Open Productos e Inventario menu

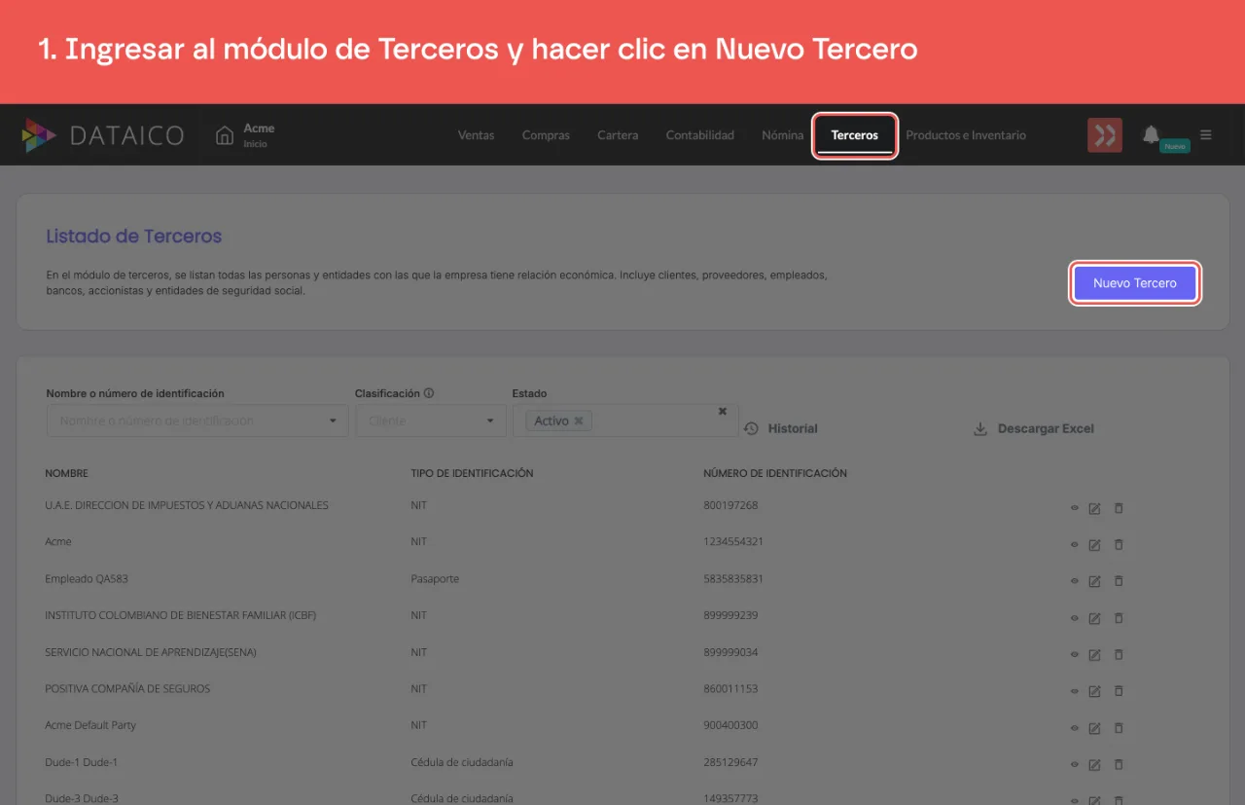[966, 135]
